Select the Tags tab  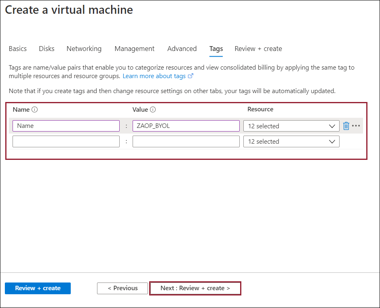216,49
